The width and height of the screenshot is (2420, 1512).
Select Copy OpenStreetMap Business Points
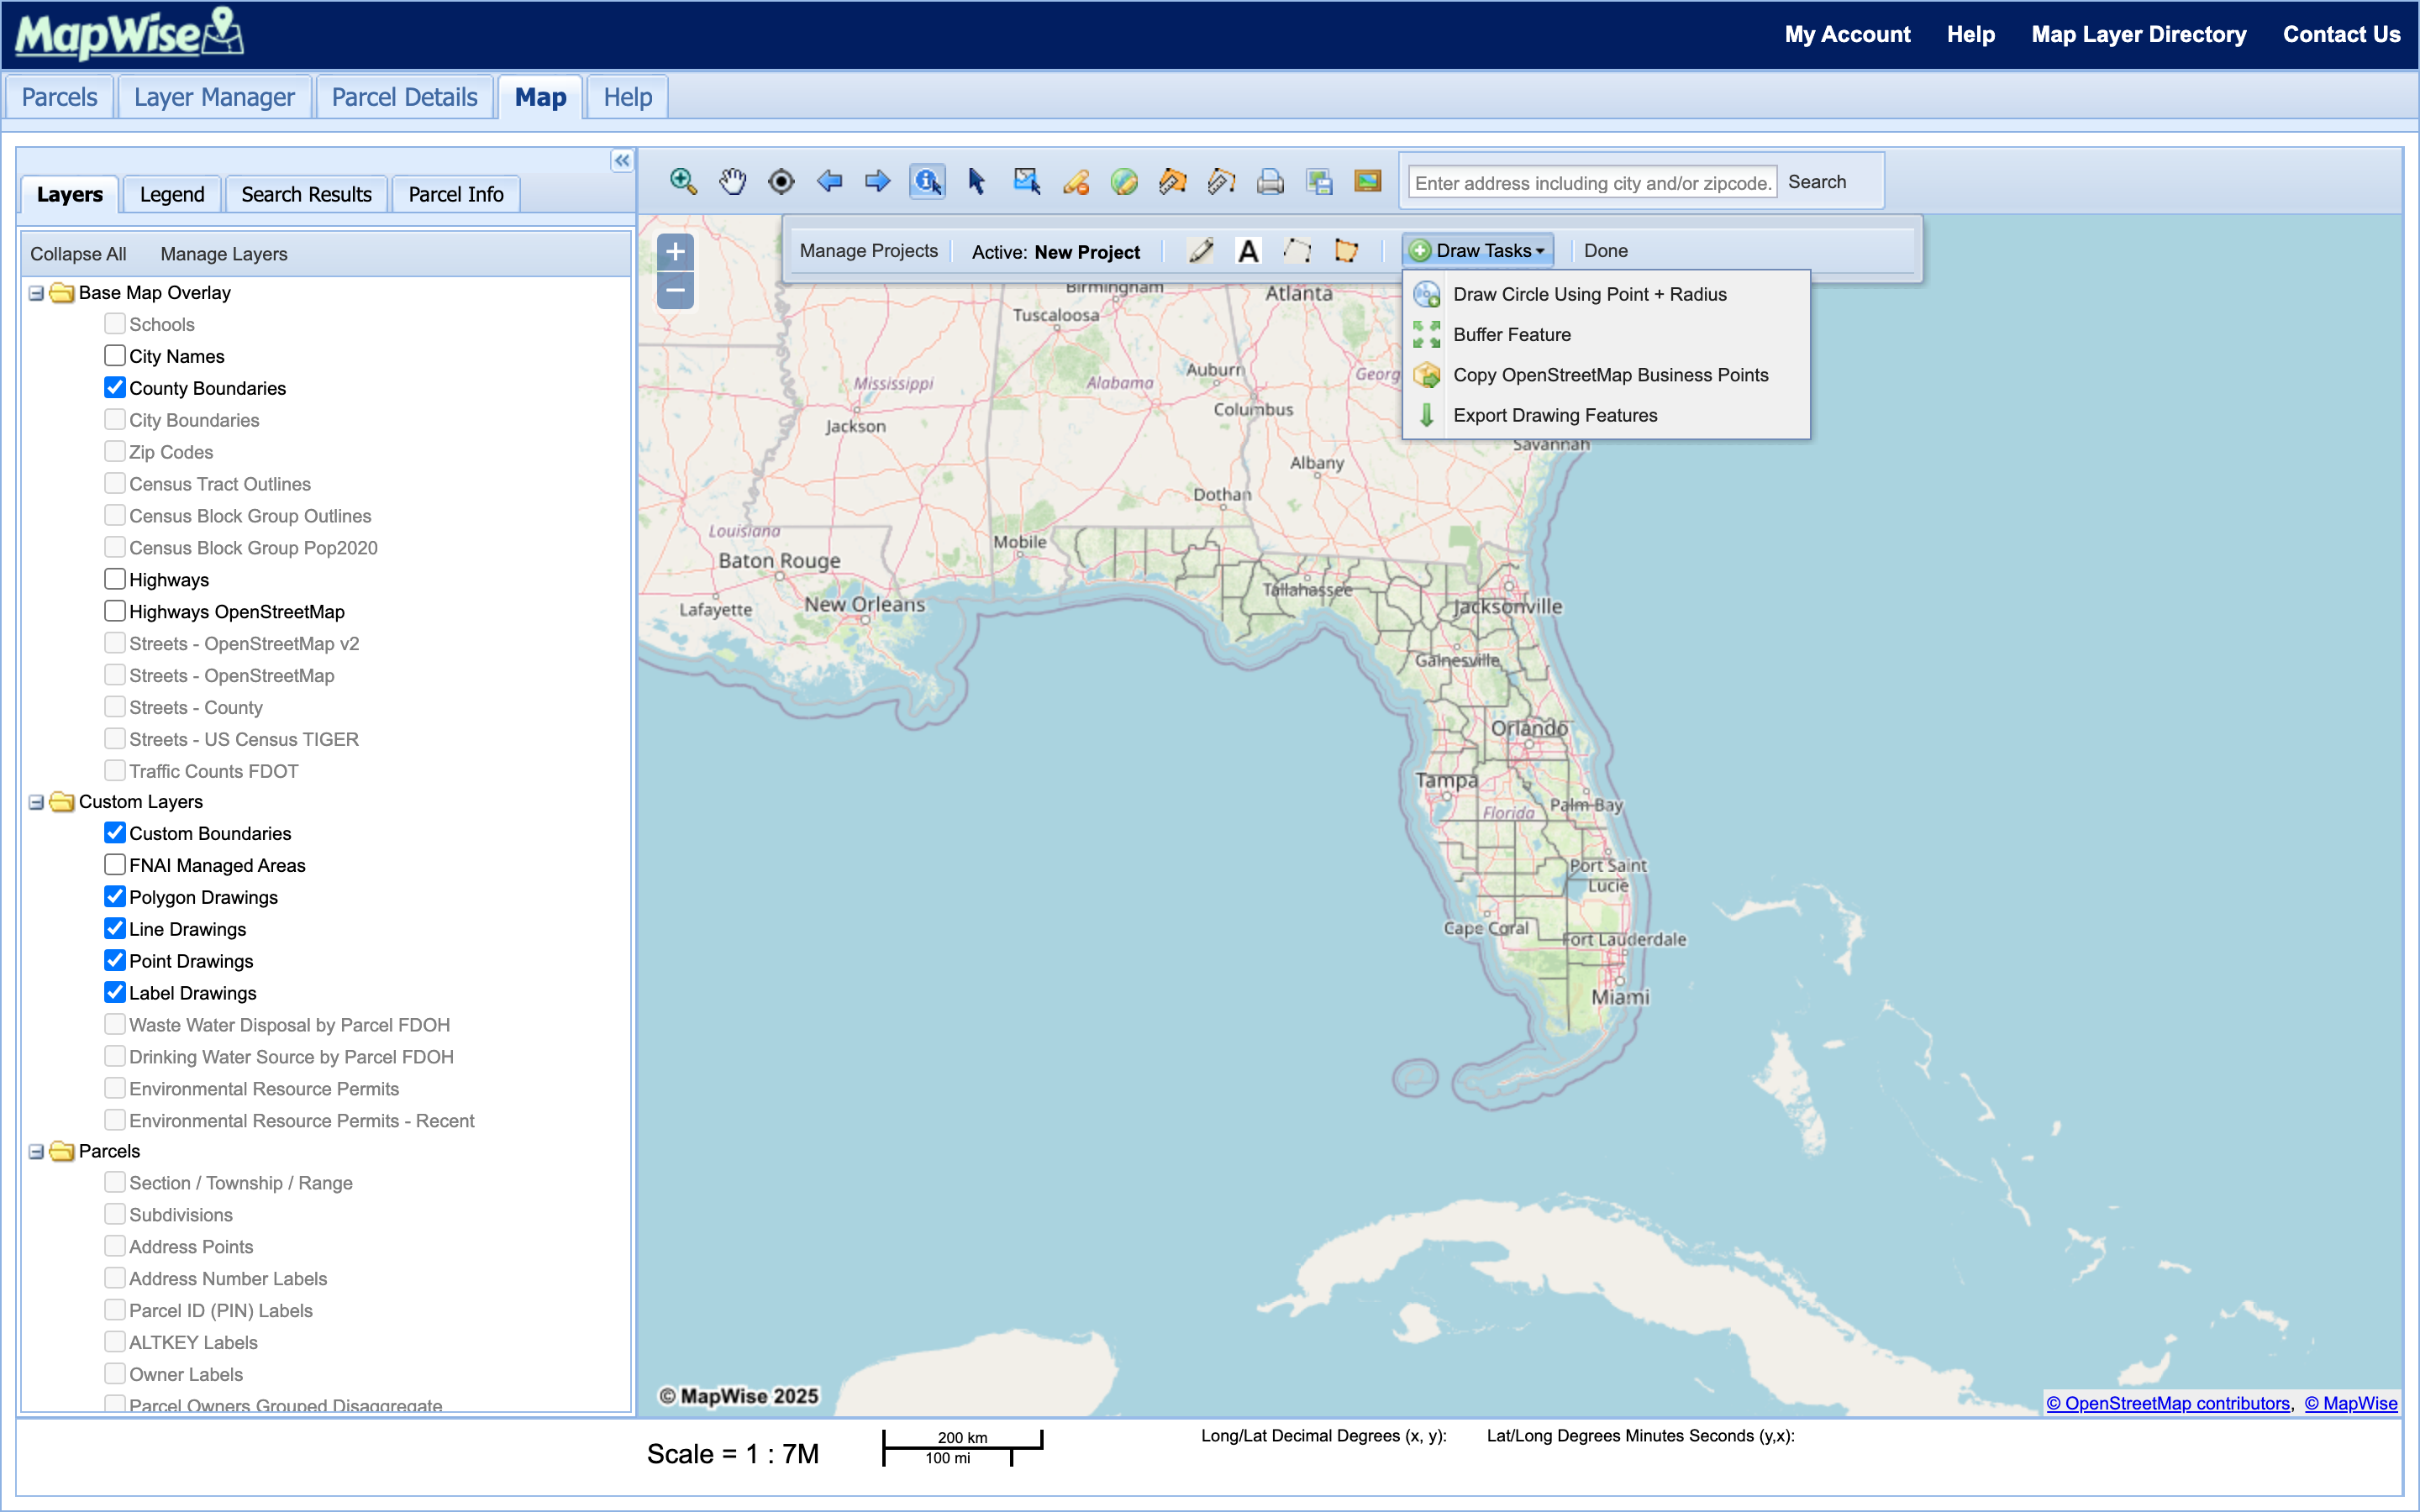[x=1606, y=375]
